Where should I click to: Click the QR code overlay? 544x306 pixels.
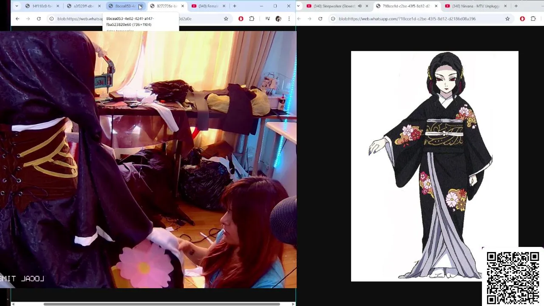pyautogui.click(x=513, y=278)
